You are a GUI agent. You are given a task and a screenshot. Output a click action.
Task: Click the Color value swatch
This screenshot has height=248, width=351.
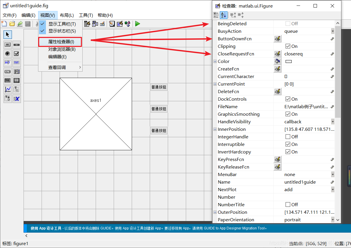pos(288,61)
